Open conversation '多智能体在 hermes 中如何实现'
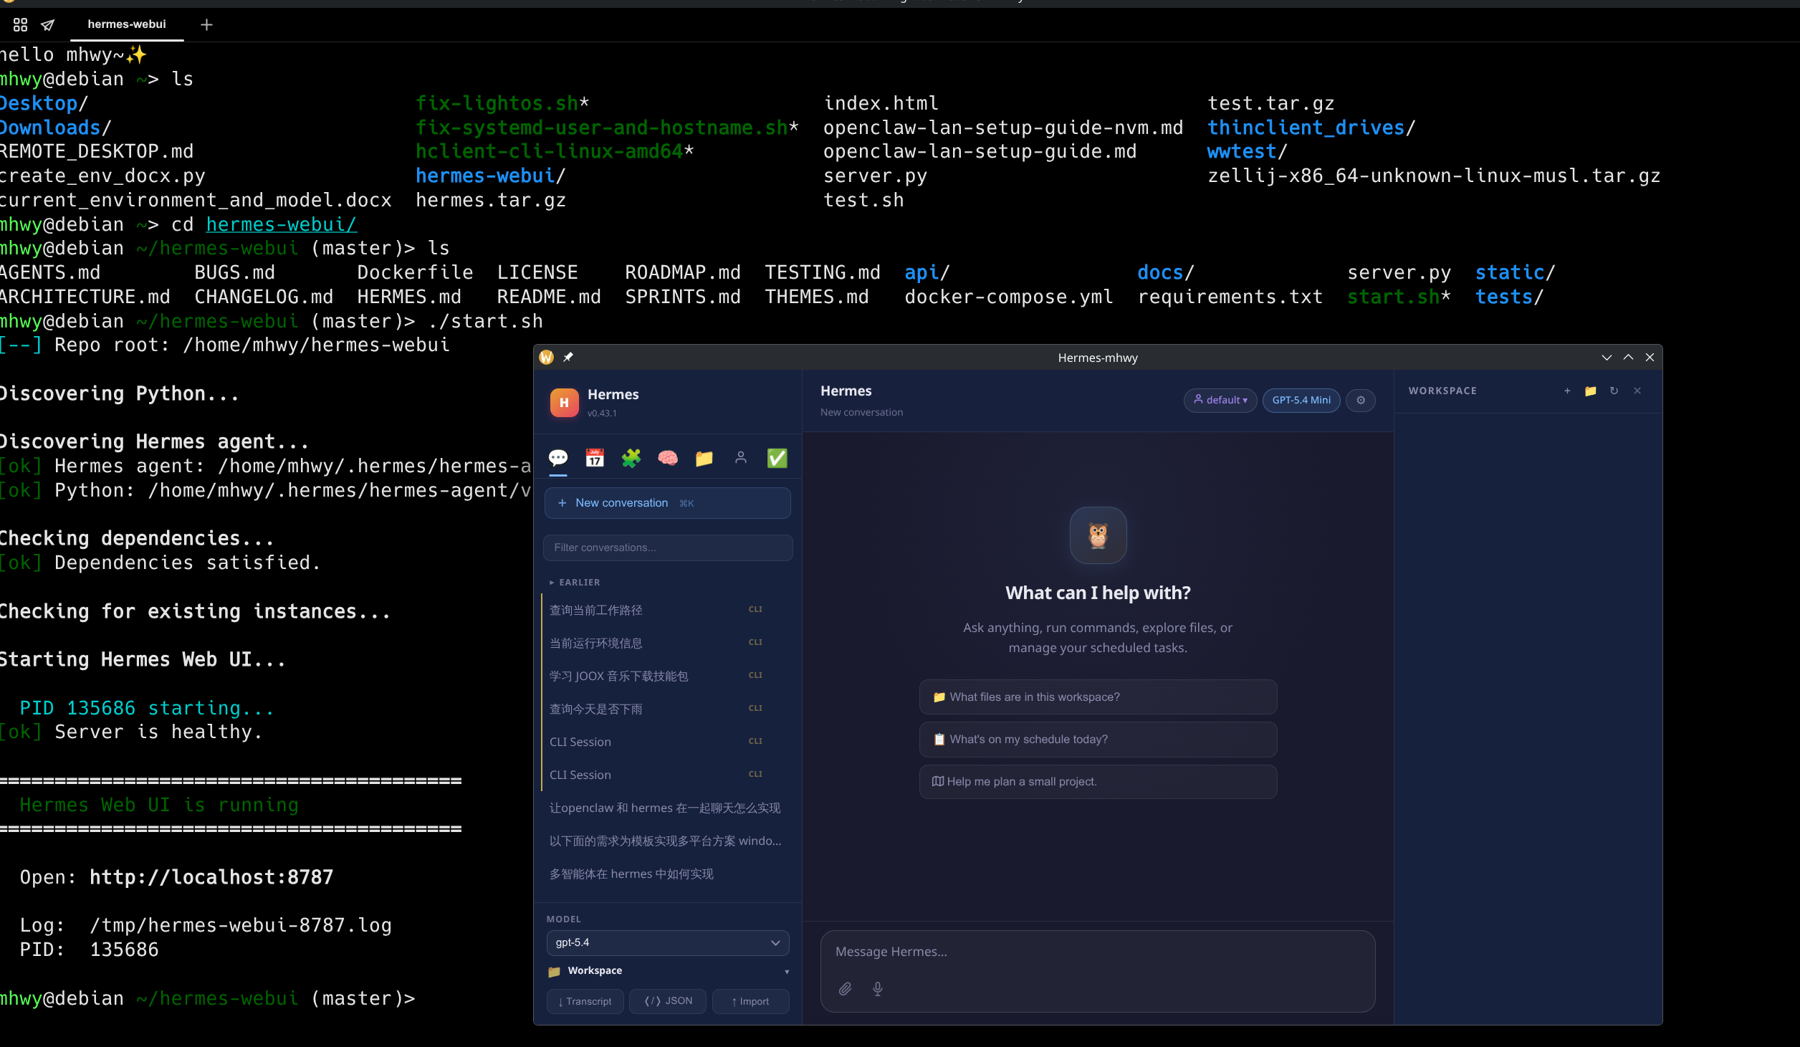1800x1047 pixels. (666, 874)
